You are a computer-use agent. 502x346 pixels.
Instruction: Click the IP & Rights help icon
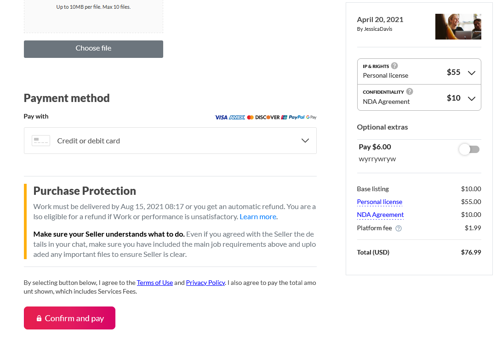[x=394, y=66]
